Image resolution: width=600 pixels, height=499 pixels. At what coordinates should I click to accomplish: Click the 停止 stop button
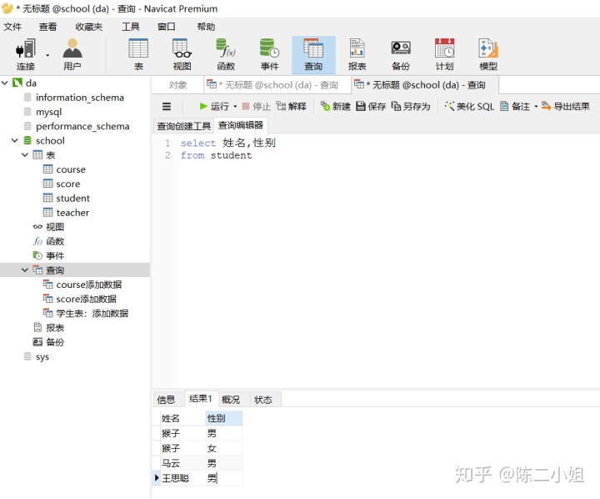click(257, 106)
